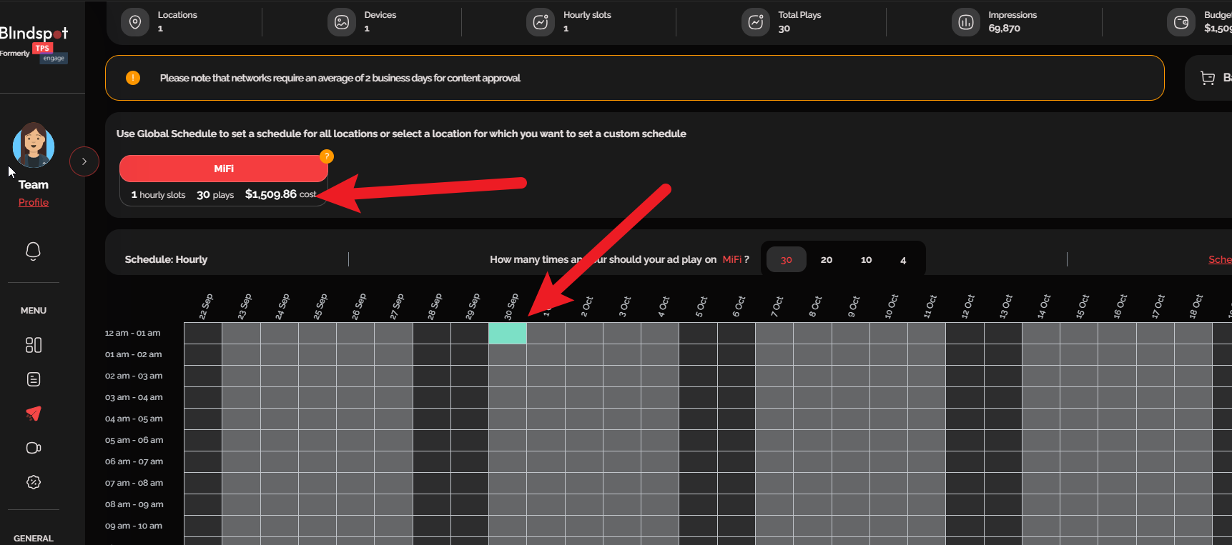Viewport: 1232px width, 545px height.
Task: Deselect the teal 30 Sep midnight slot
Action: 508,334
